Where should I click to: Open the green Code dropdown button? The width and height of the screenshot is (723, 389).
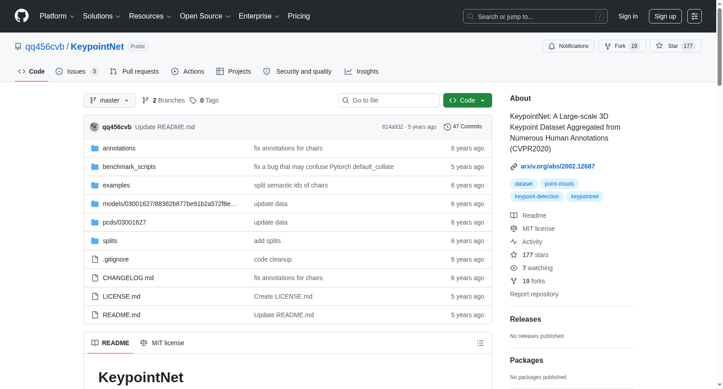[x=468, y=100]
